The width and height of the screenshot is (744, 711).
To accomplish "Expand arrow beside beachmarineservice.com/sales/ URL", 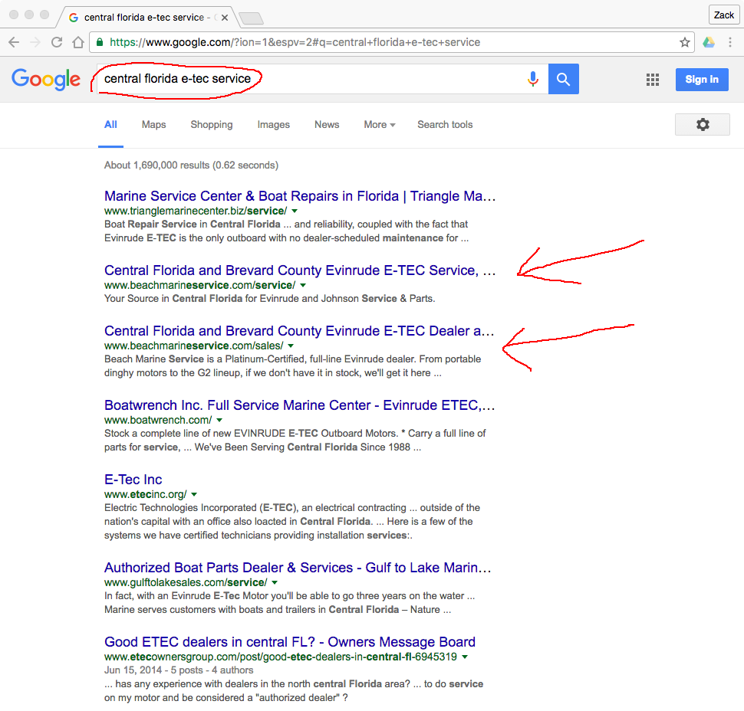I will 291,346.
